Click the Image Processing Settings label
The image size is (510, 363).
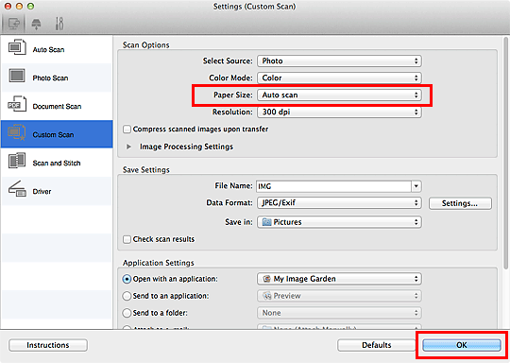pos(186,147)
